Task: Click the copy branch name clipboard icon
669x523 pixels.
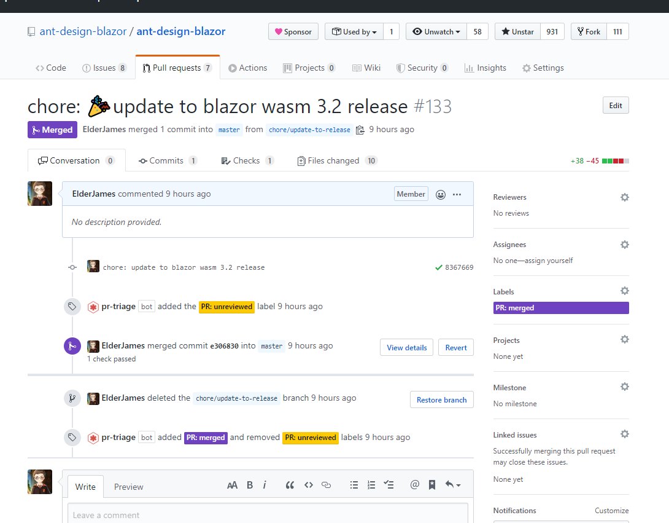Action: click(x=360, y=130)
